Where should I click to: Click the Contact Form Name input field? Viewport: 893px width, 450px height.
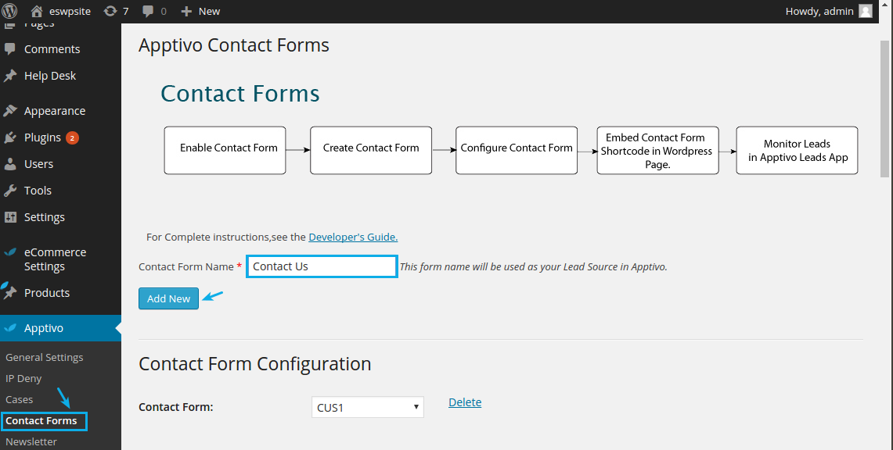tap(322, 266)
